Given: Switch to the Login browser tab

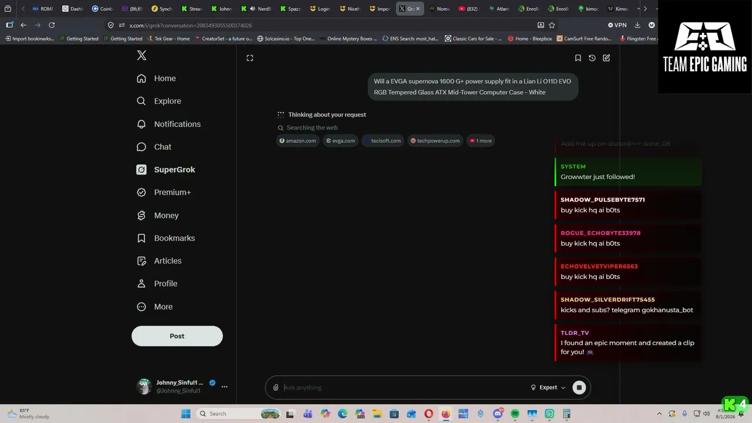Looking at the screenshot, I should point(320,9).
